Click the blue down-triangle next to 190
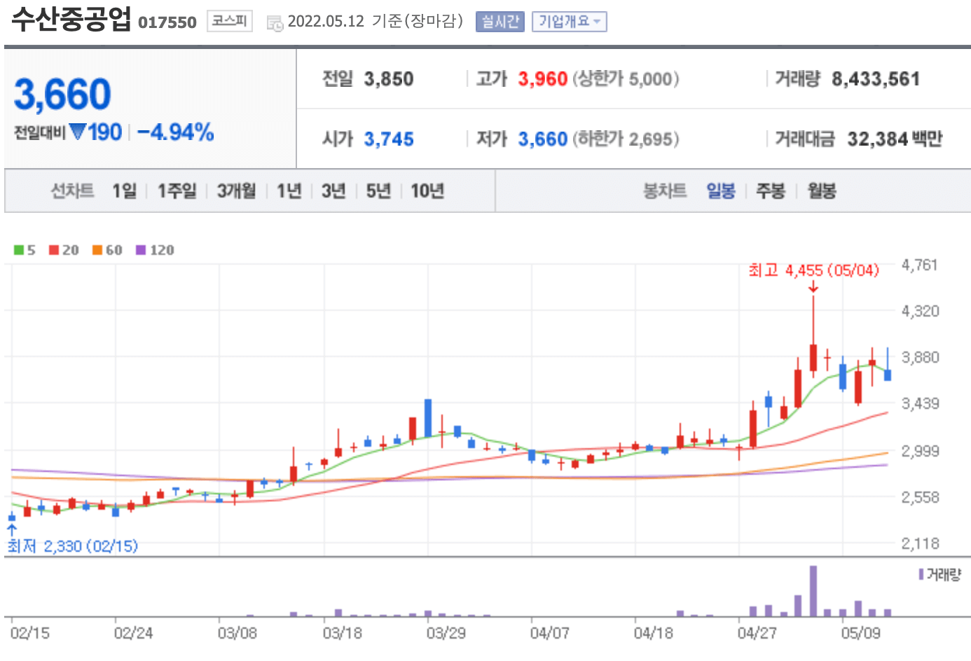Image resolution: width=971 pixels, height=661 pixels. [78, 132]
